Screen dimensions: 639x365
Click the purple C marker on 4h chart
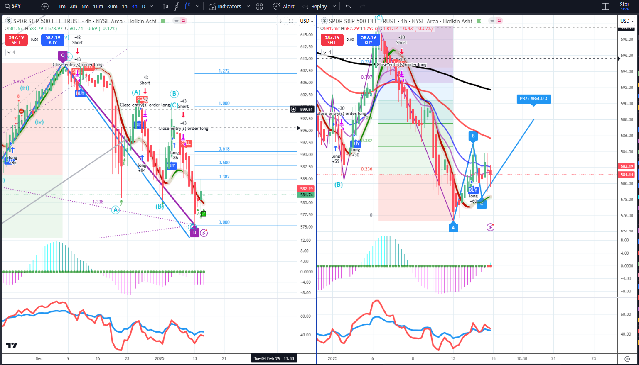pos(63,55)
